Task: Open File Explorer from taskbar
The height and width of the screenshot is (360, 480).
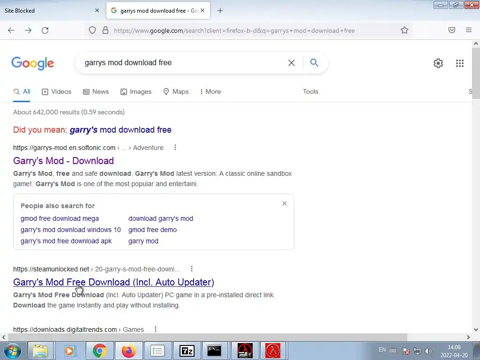Action: pyautogui.click(x=40, y=351)
